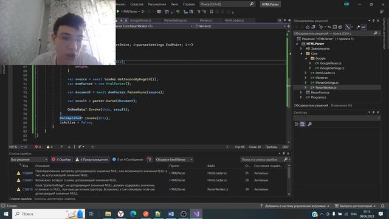Open the Все решение scope dropdown
The height and width of the screenshot is (219, 389).
29,159
